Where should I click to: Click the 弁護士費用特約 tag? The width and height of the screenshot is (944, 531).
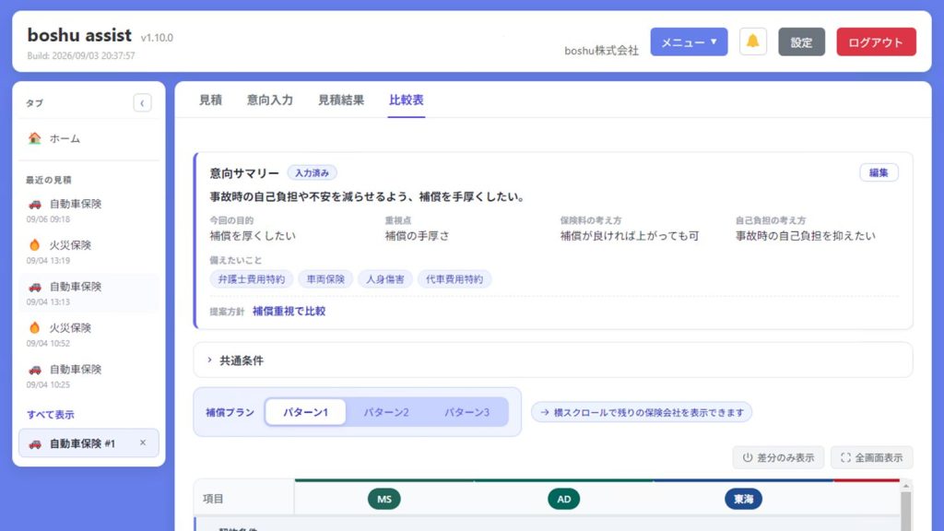pyautogui.click(x=252, y=279)
